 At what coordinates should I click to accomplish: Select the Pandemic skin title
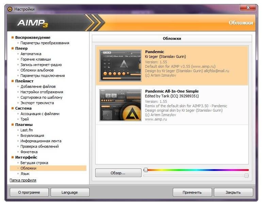[x=154, y=52]
